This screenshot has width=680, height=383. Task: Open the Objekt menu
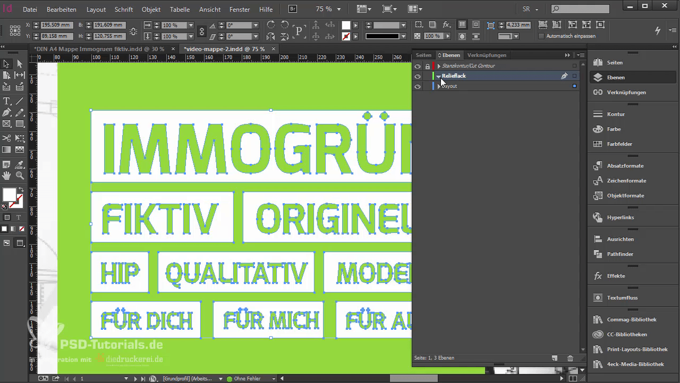point(151,9)
